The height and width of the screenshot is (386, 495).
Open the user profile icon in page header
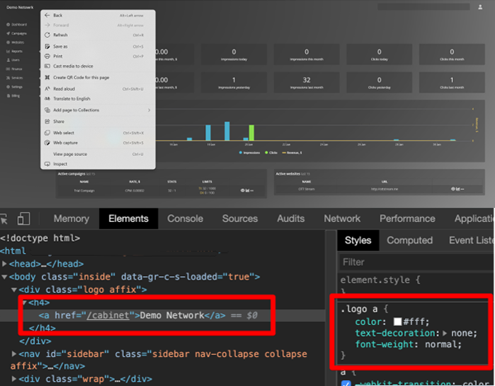480,7
